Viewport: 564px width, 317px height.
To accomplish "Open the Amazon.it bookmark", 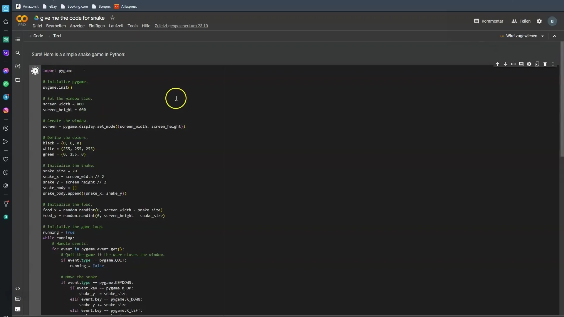I will pyautogui.click(x=27, y=6).
